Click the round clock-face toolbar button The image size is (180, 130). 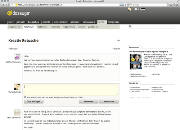click(x=171, y=5)
